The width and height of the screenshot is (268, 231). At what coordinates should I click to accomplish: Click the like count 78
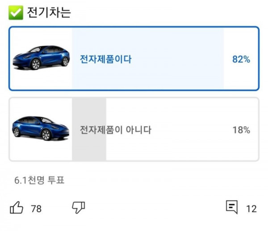(x=36, y=208)
